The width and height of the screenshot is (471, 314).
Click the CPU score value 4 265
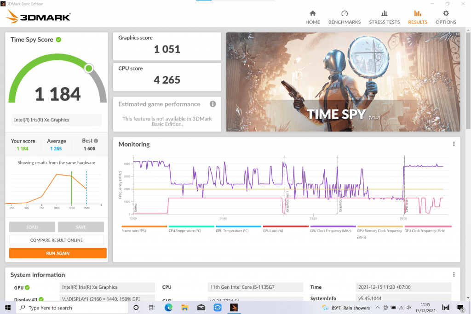tap(167, 80)
